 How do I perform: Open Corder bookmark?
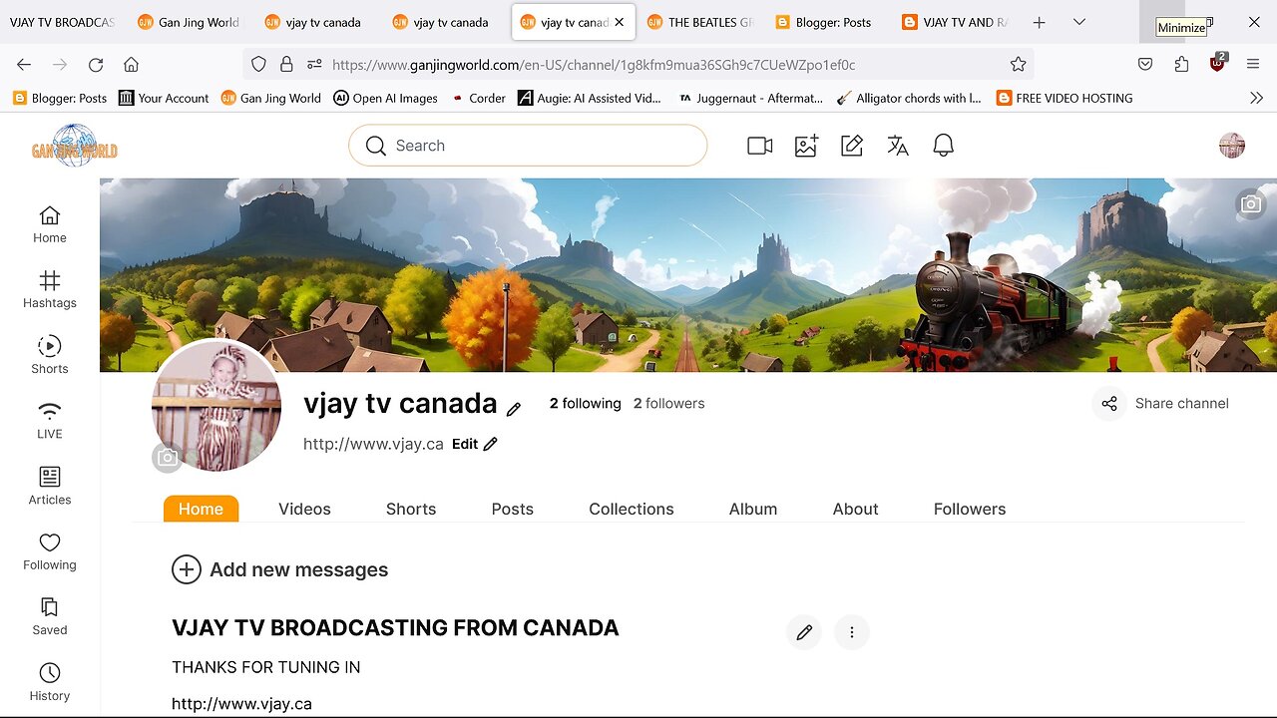pos(479,98)
